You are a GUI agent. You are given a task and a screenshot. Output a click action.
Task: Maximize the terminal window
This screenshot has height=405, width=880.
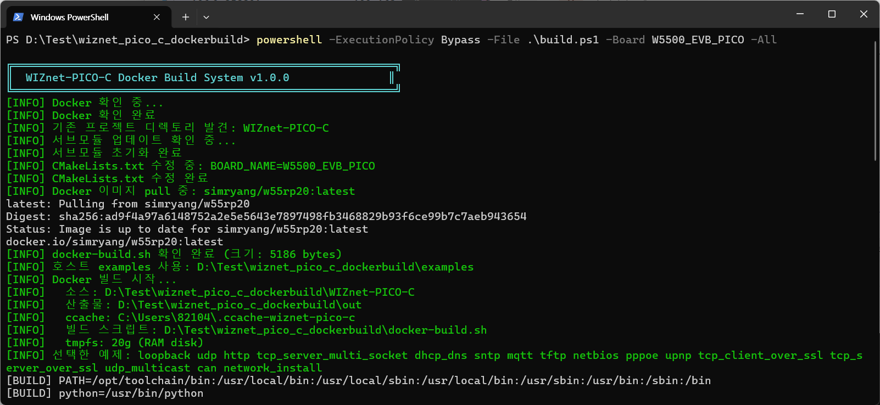coord(832,14)
